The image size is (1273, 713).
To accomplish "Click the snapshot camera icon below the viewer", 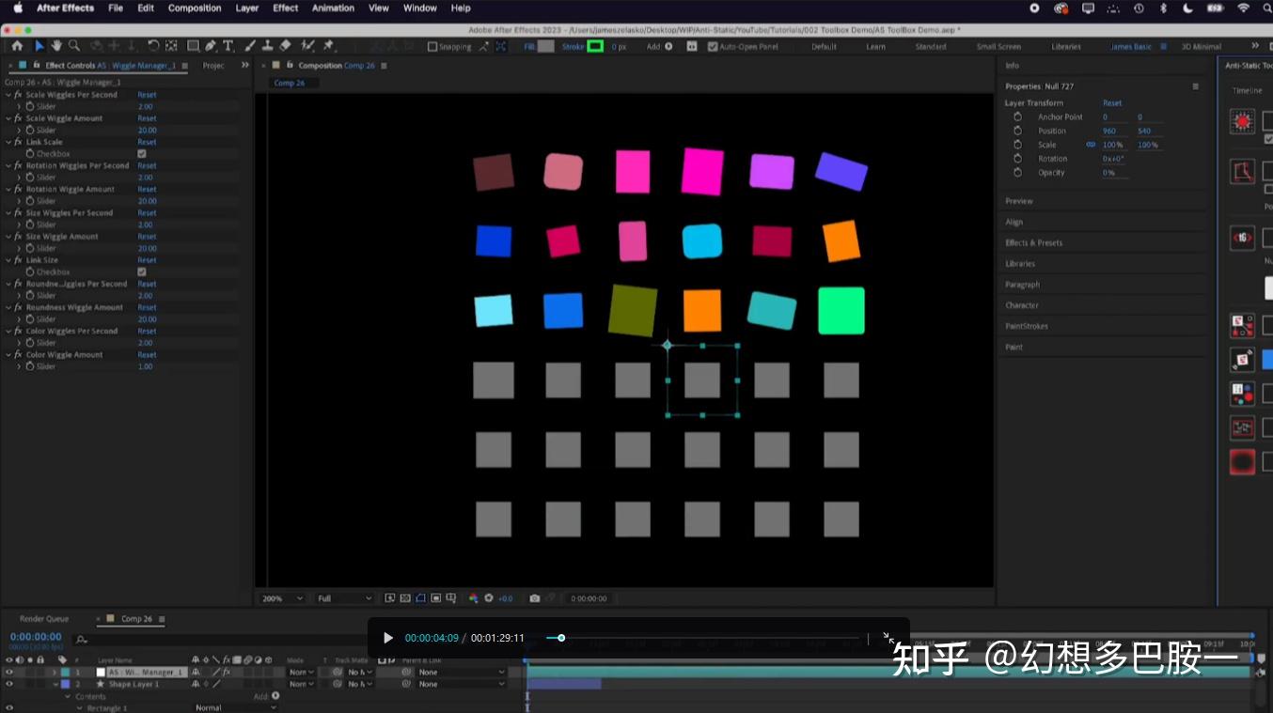I will 535,598.
